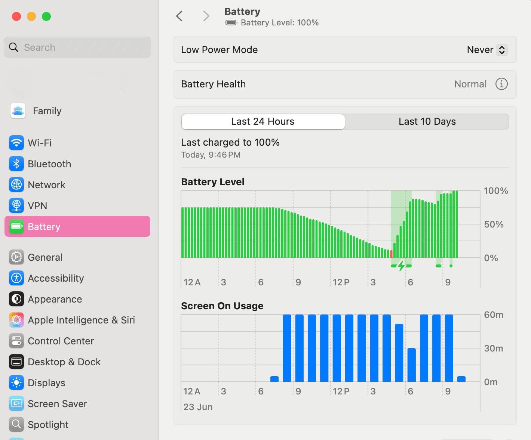Click the back navigation chevron
Screen dimensions: 531x440
pyautogui.click(x=179, y=16)
